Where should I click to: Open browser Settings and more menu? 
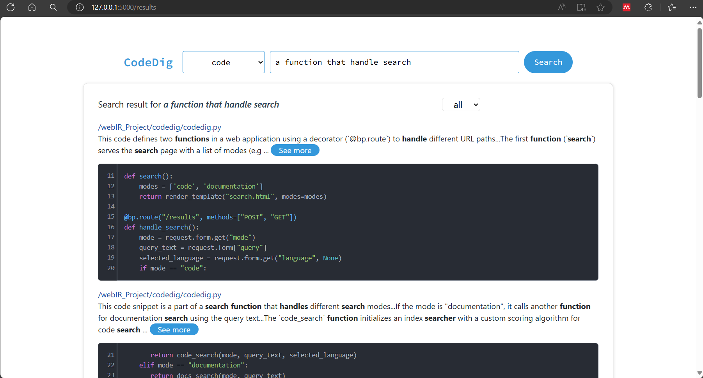pyautogui.click(x=693, y=7)
